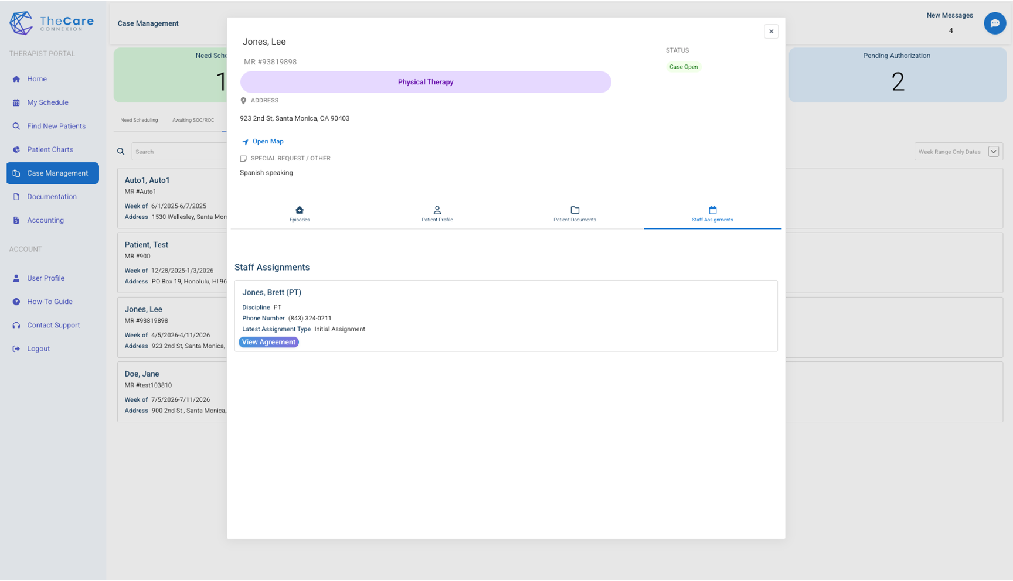Select Awaiting SOC/ROC tab
Viewport: 1013px width, 581px height.
tap(193, 120)
